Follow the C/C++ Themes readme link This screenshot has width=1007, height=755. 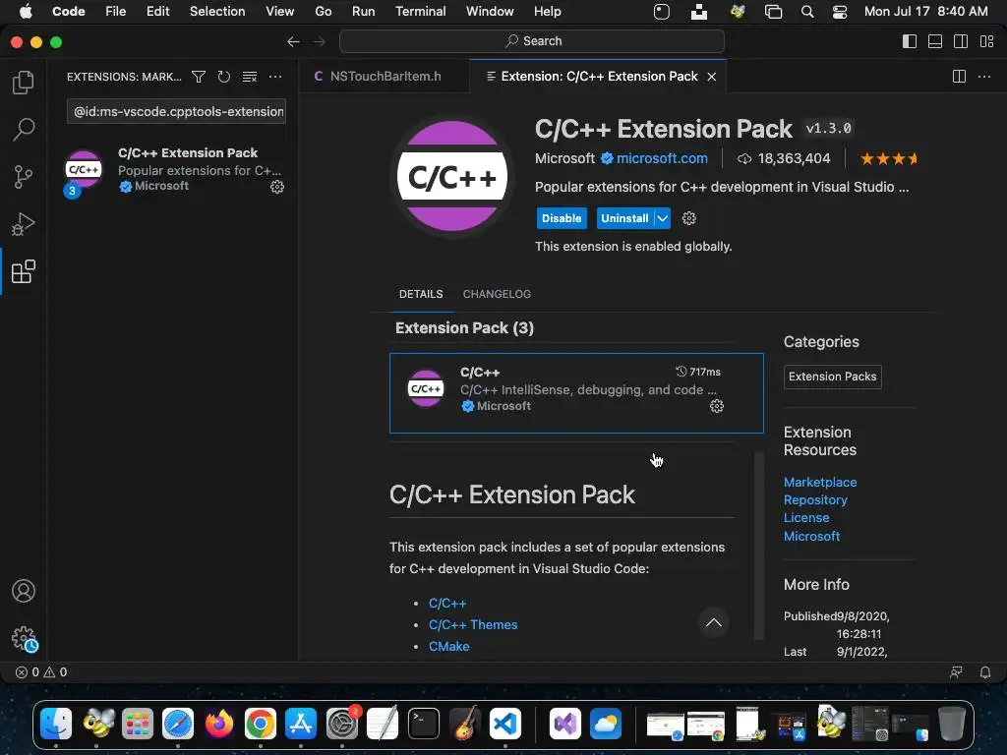coord(473,624)
